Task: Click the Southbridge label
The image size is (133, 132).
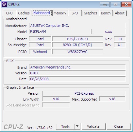Action: (x=17, y=45)
